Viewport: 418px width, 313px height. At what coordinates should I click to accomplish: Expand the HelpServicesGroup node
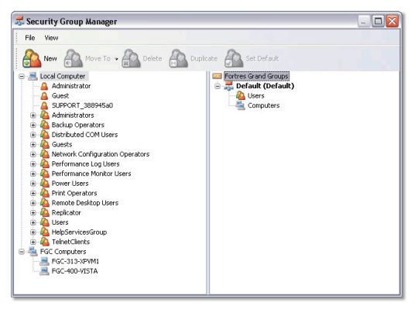33,232
